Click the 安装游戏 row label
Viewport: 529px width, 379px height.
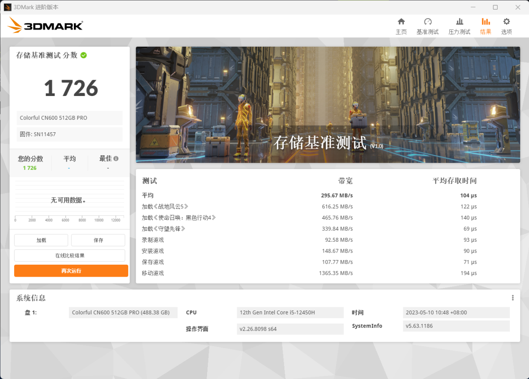(x=153, y=251)
